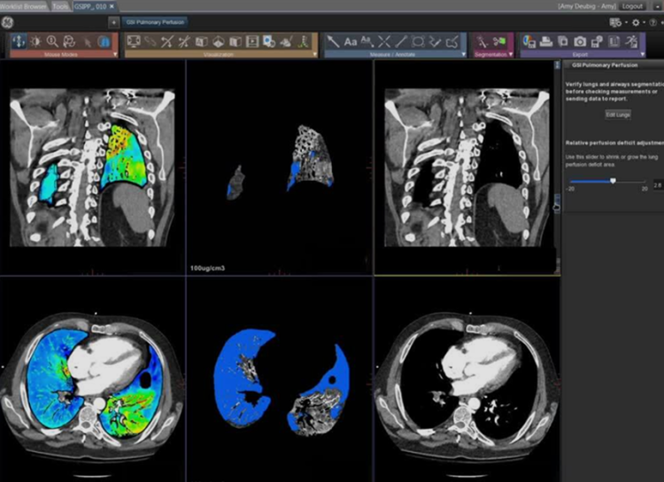Screen dimensions: 664x482
Task: Close the GSIPP_010 tab
Action: click(112, 6)
